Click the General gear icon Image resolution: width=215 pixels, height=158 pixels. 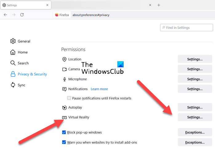click(x=13, y=41)
